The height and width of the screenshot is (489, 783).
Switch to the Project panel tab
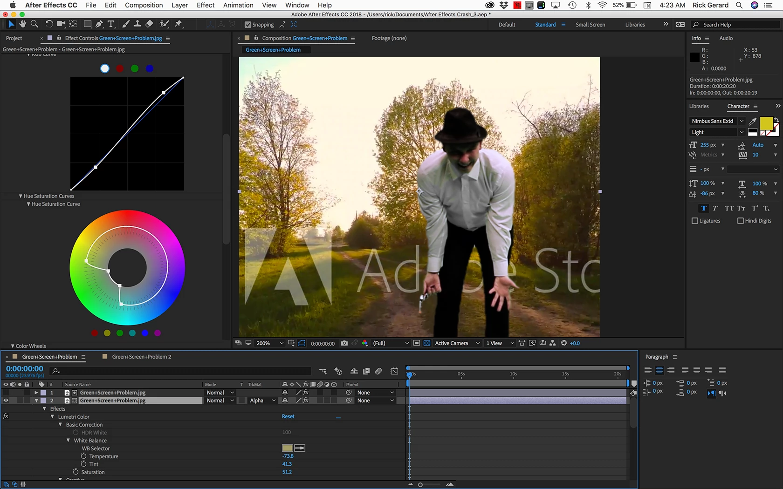(14, 38)
